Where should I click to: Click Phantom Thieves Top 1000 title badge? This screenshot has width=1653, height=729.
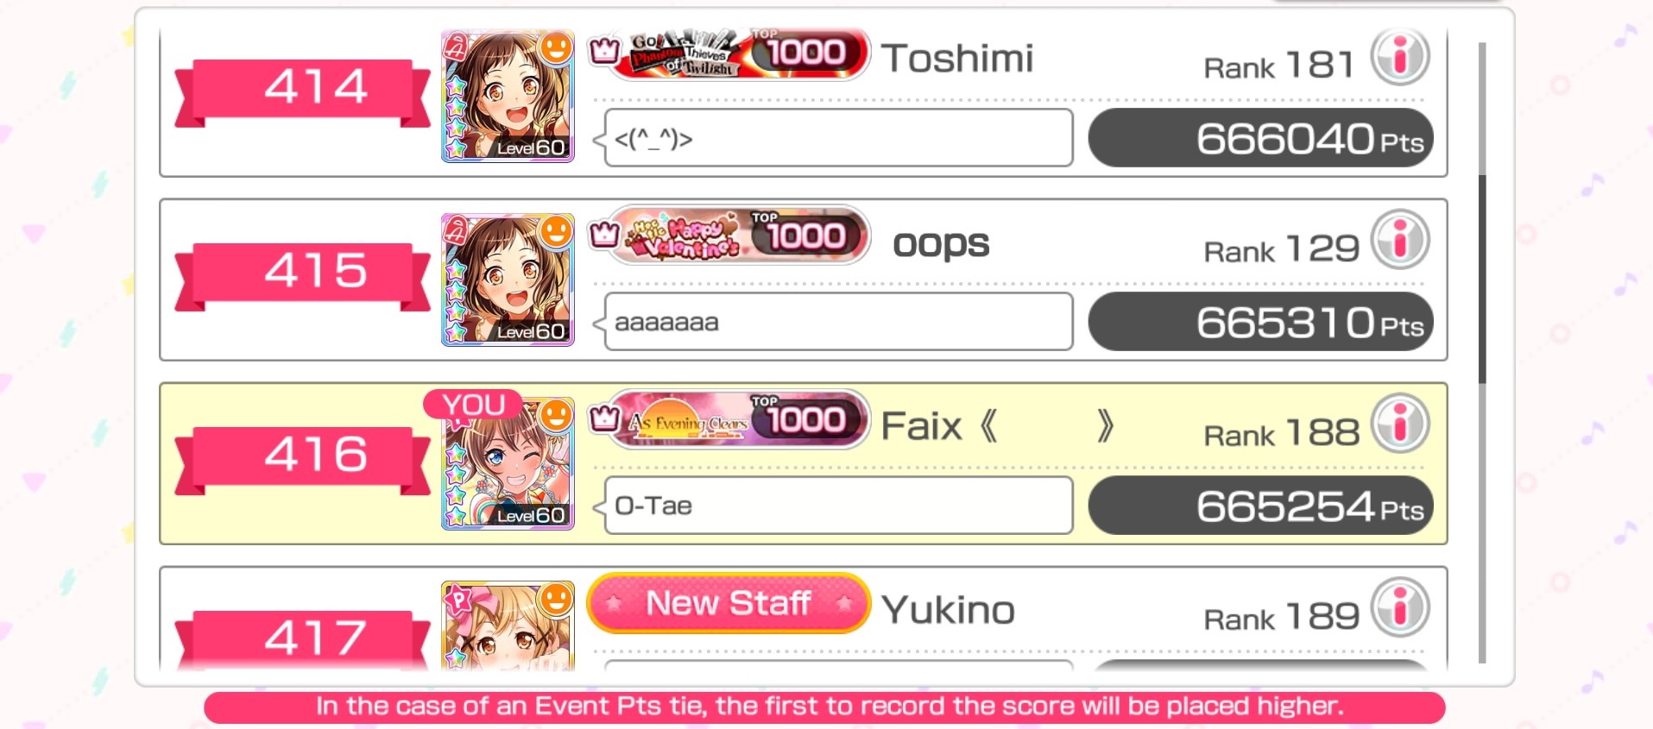pos(729,53)
